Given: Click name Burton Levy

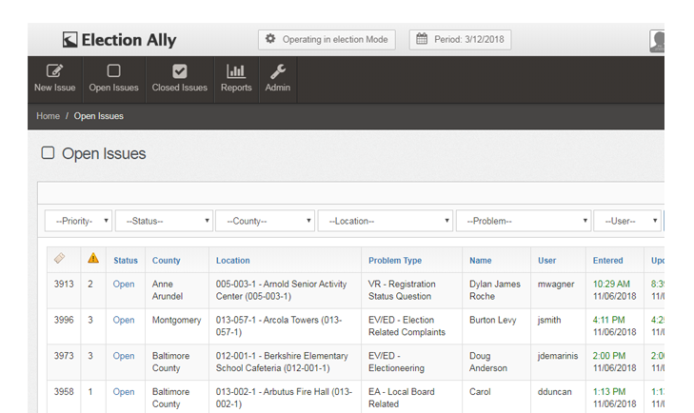Looking at the screenshot, I should (492, 320).
